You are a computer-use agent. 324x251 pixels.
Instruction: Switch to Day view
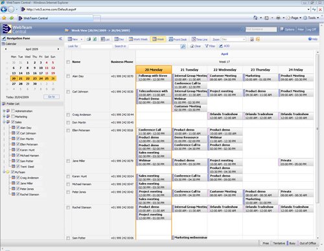(x=119, y=39)
